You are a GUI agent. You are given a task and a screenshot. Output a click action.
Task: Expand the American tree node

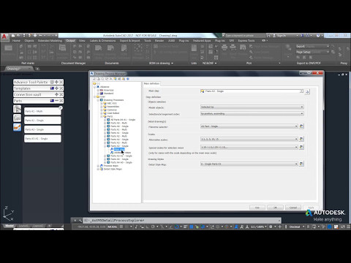click(x=98, y=90)
